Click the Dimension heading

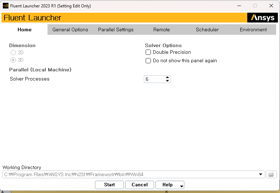(22, 45)
